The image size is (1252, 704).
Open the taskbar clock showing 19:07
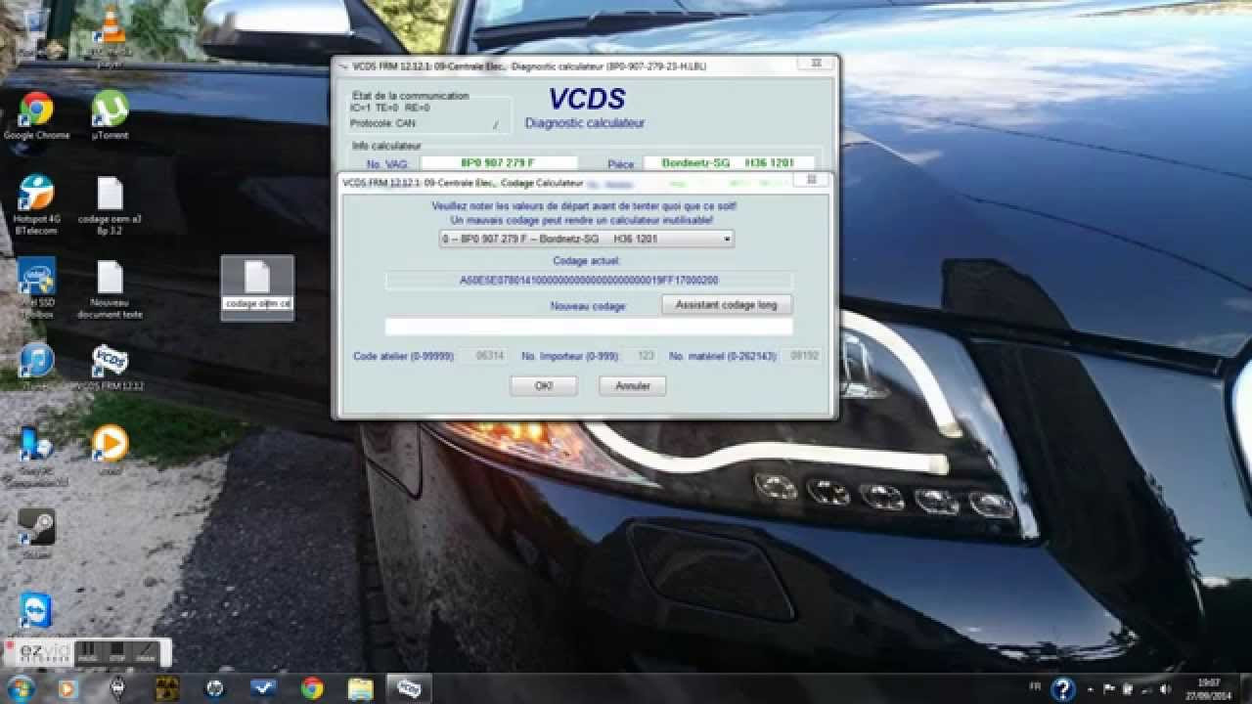(x=1209, y=688)
